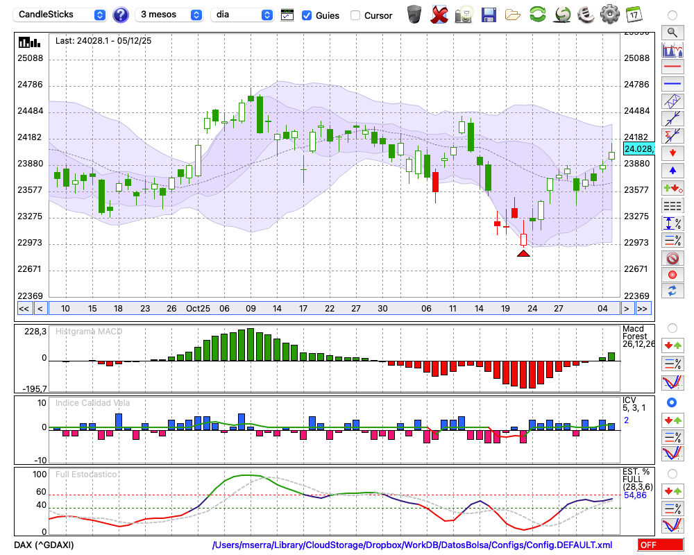Select the blue horizontal line tool

click(x=672, y=84)
